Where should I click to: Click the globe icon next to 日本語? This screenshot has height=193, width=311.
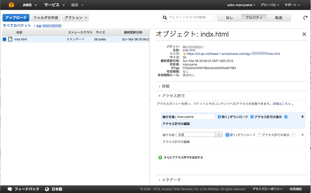(x=47, y=189)
